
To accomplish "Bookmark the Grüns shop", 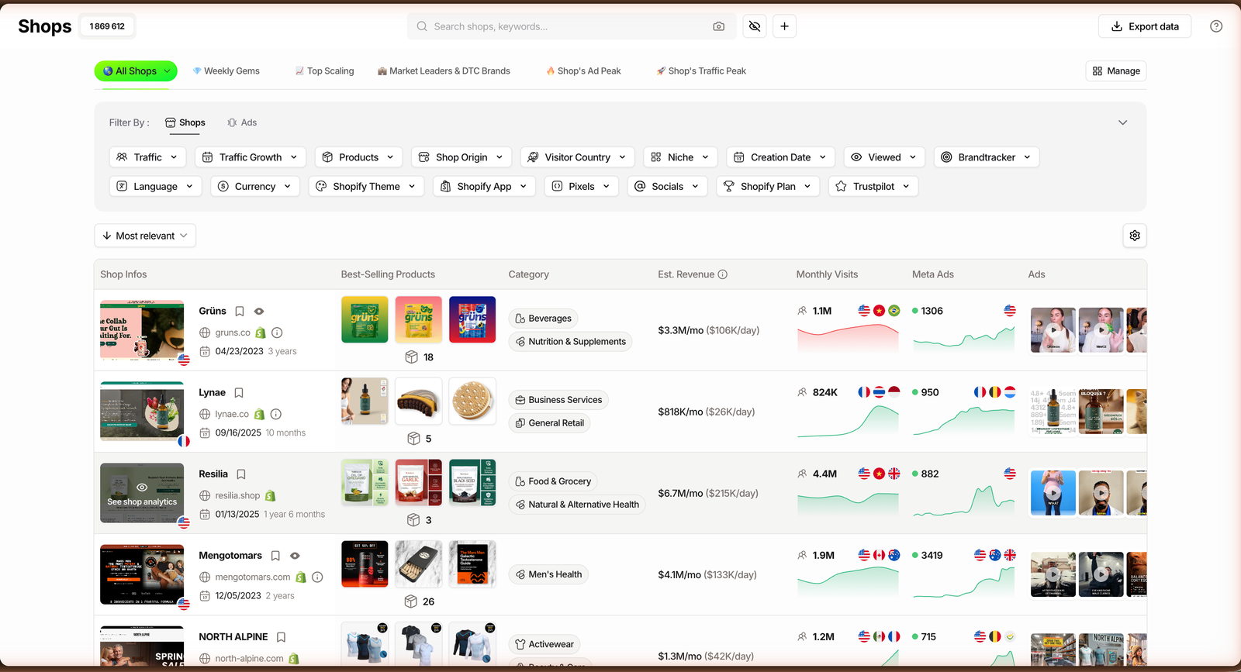I will tap(240, 312).
